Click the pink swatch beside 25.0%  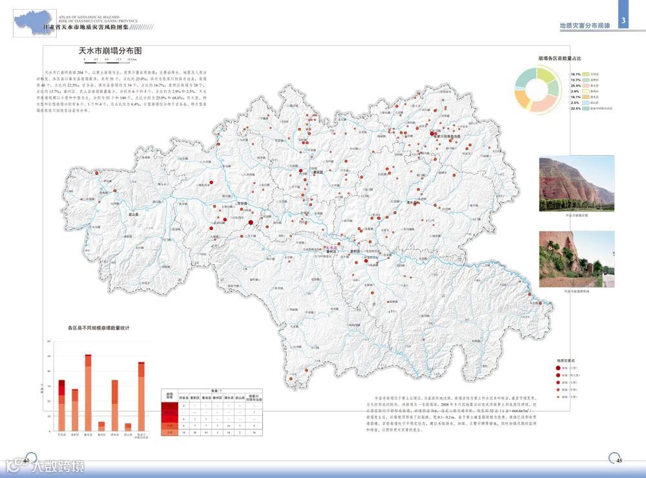pos(586,86)
